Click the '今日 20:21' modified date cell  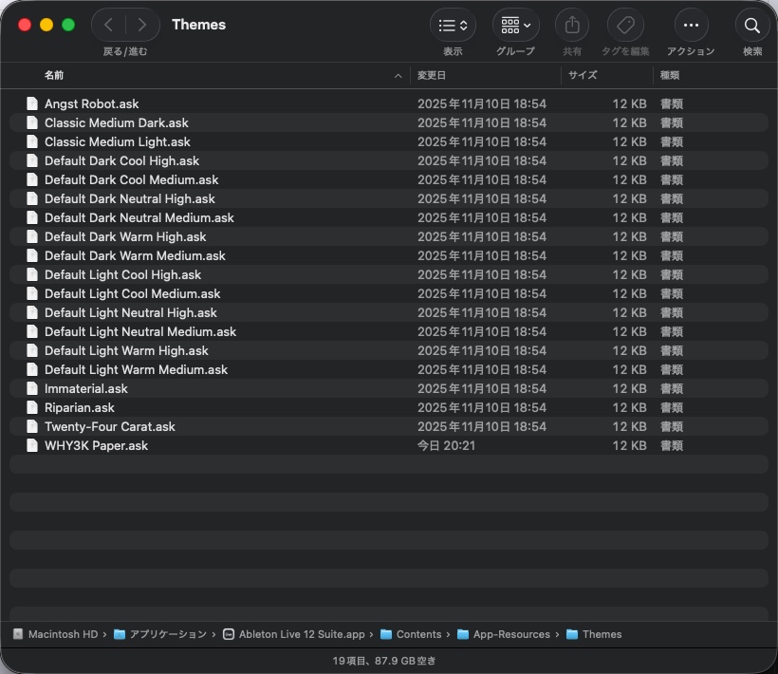(x=446, y=445)
